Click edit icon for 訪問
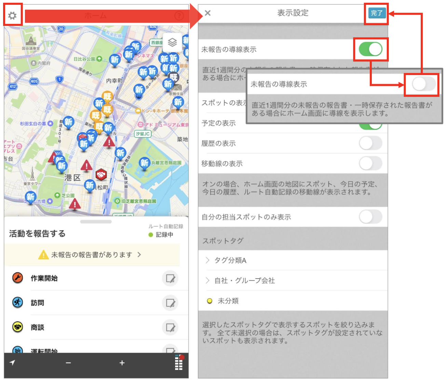 170,303
